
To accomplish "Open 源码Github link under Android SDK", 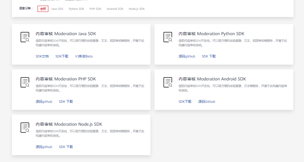I will 207,102.
